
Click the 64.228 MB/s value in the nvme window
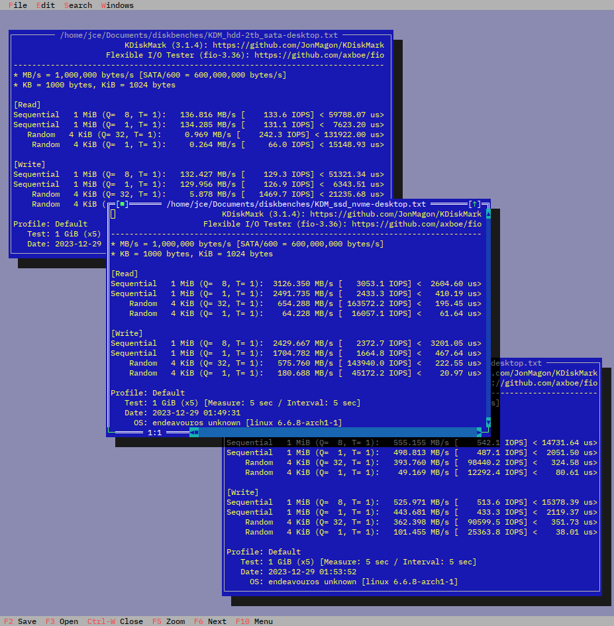pos(308,313)
